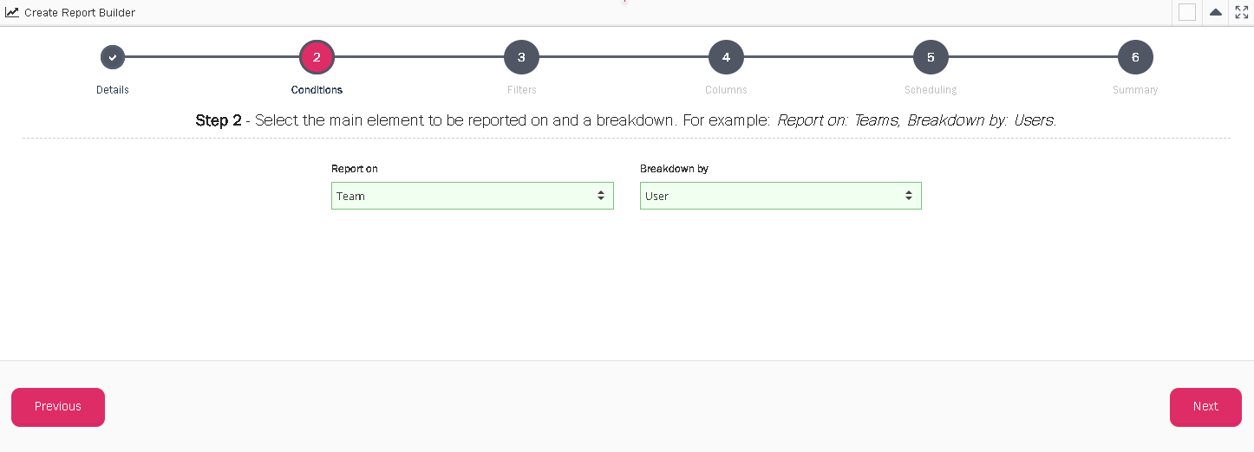Click the Columns step label
This screenshot has width=1254, height=452.
pyautogui.click(x=726, y=90)
